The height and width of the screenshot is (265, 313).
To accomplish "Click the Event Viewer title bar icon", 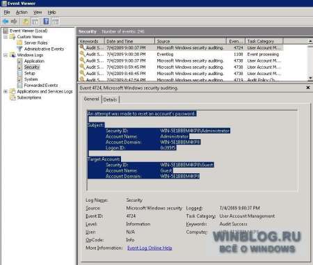I will tap(4, 3).
